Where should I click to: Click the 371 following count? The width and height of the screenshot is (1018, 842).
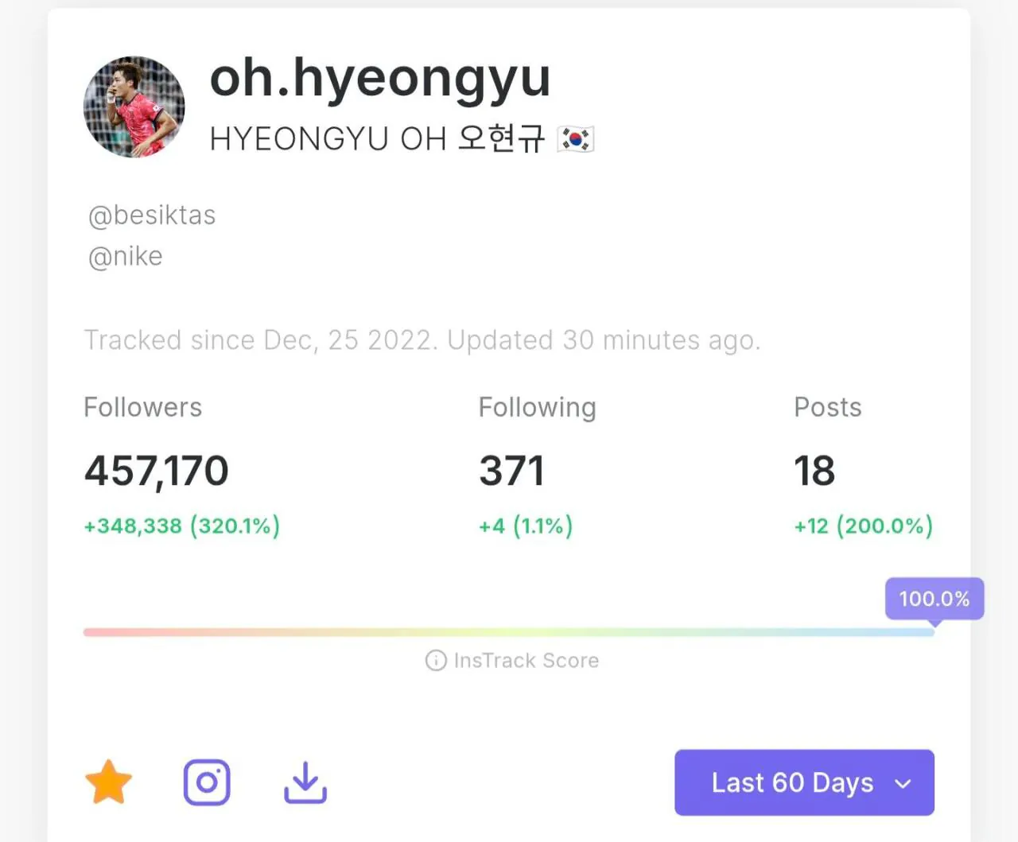tap(511, 471)
